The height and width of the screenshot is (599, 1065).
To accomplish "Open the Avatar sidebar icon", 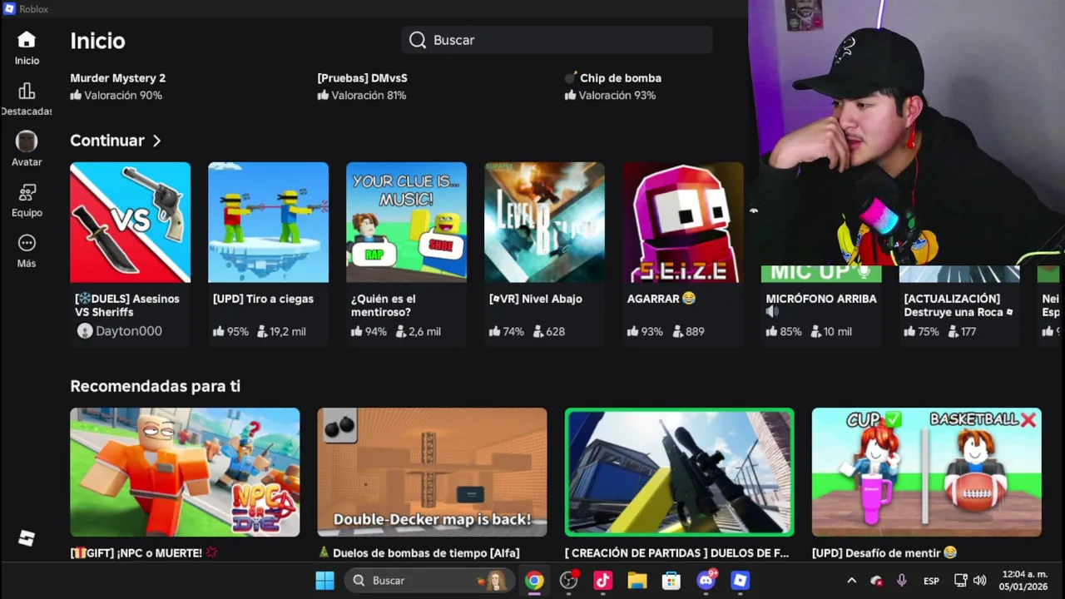I will pos(27,141).
